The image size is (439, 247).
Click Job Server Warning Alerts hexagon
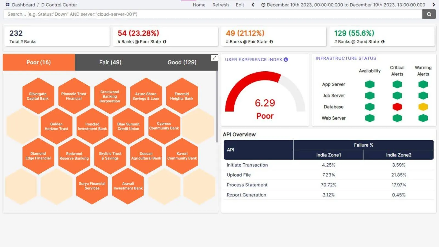click(x=423, y=96)
